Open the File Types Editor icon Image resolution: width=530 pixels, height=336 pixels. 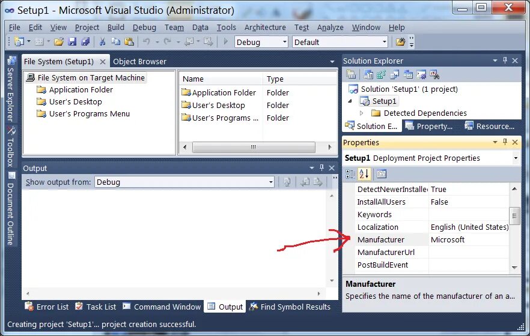394,74
